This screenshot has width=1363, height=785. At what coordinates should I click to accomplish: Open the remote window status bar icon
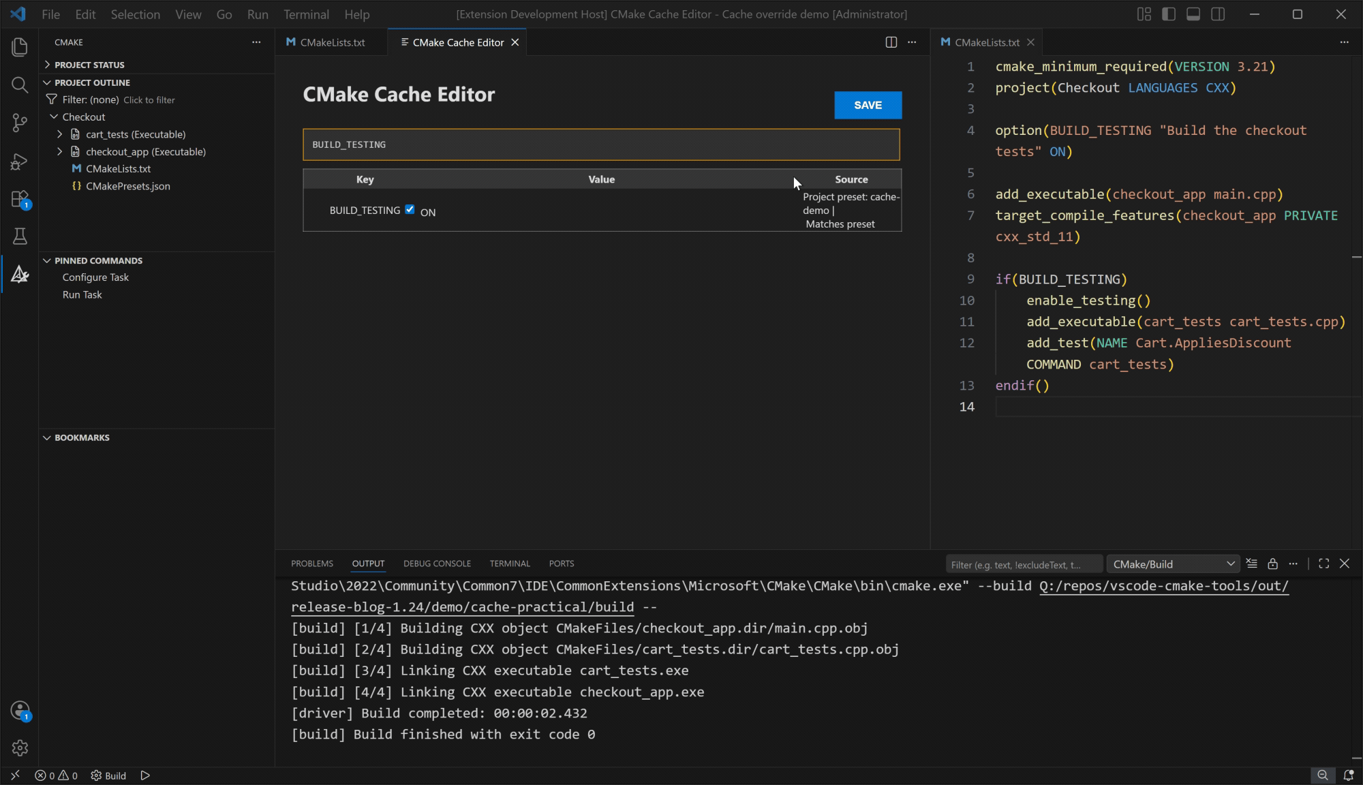click(15, 775)
